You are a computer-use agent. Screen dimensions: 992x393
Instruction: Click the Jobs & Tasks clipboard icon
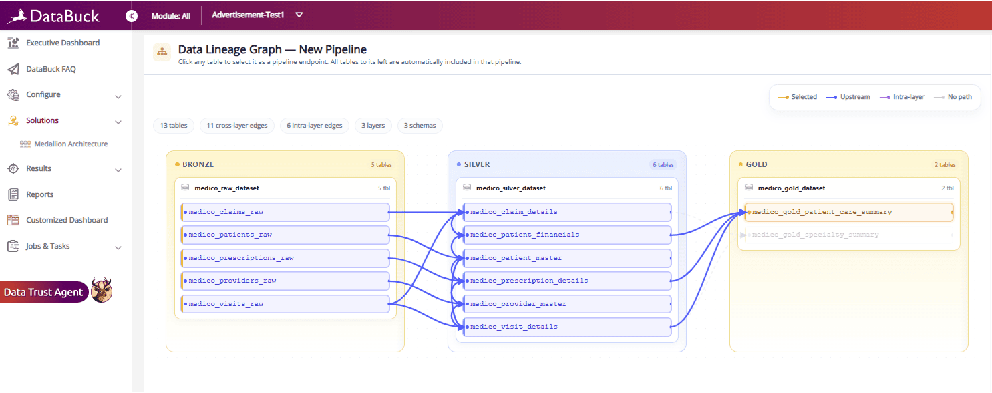tap(13, 246)
